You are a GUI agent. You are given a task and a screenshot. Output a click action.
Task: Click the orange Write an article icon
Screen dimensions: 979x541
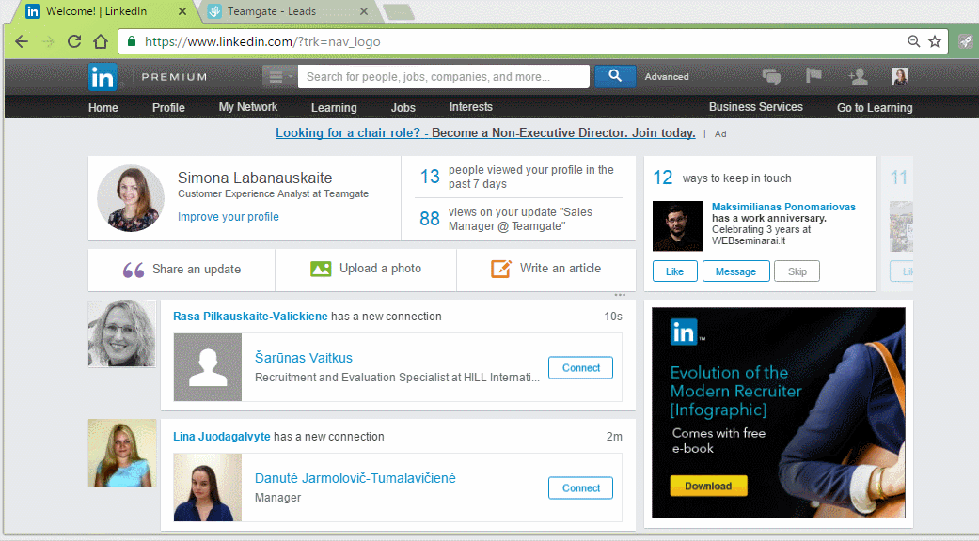[x=500, y=269]
